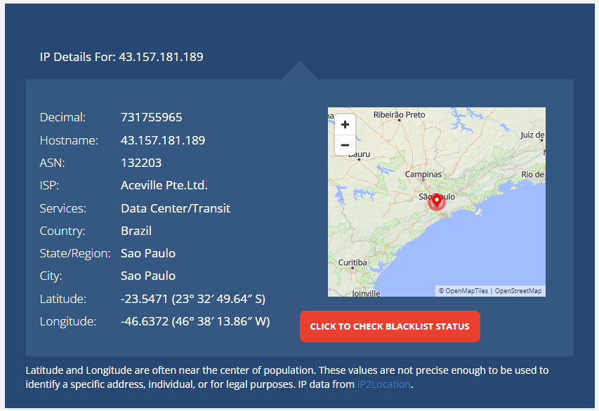Click the Curitiba label on the map
This screenshot has width=599, height=411.
(353, 262)
